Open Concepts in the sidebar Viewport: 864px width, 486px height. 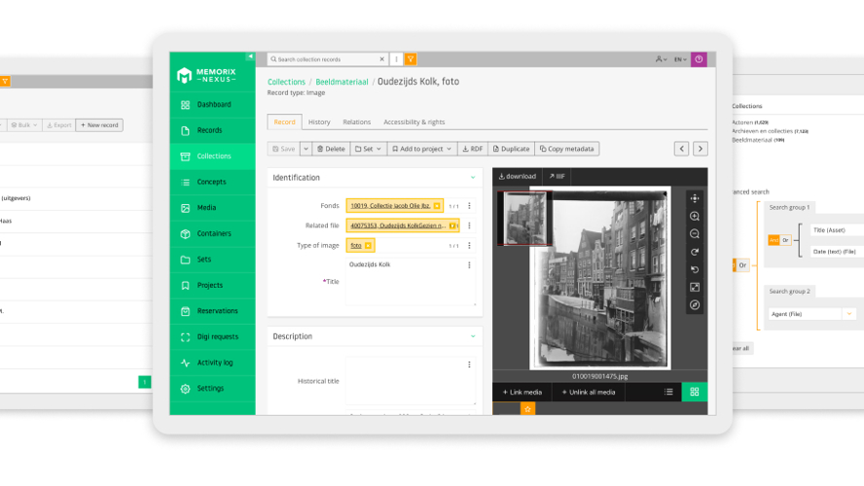pos(211,182)
